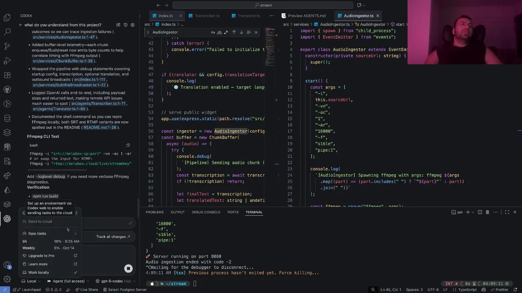This screenshot has height=293, width=522.
Task: Open the Run and Debug view
Action: pyautogui.click(x=7, y=61)
